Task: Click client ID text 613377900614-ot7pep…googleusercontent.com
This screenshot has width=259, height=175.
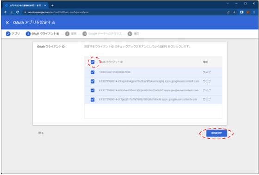Action: pyautogui.click(x=148, y=99)
